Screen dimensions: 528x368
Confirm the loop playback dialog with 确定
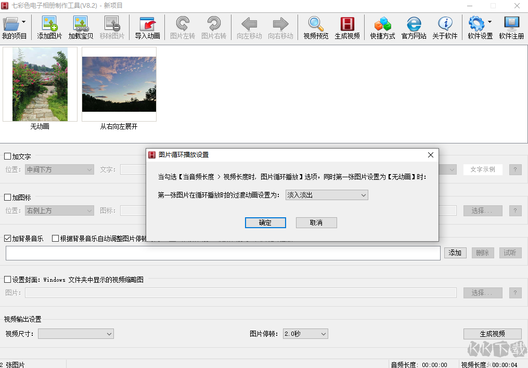pos(265,222)
